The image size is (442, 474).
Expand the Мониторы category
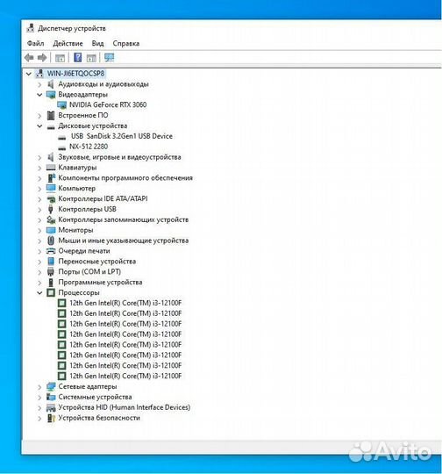(x=39, y=230)
